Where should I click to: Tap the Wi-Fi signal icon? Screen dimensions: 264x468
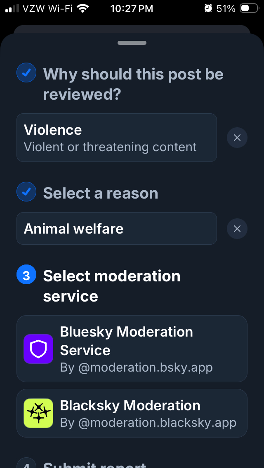[83, 8]
